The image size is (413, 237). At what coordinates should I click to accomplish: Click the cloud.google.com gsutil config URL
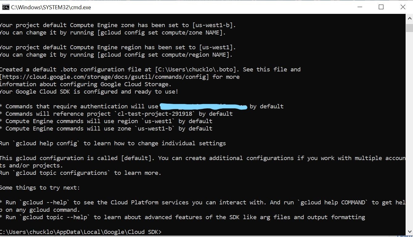pyautogui.click(x=104, y=77)
